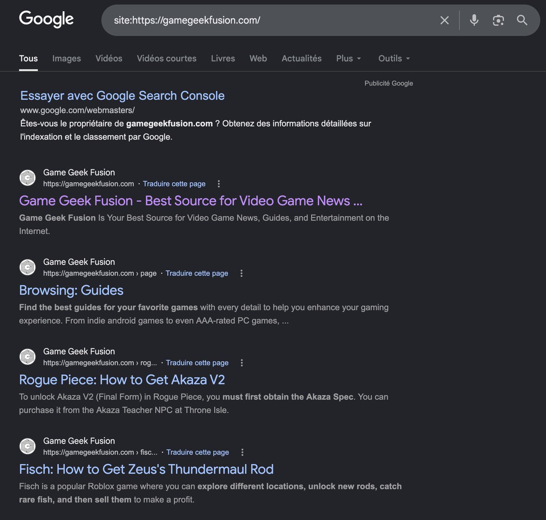Open the Browsing: Guides result

pos(71,290)
